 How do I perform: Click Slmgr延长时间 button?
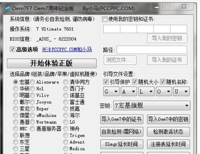[122, 144]
